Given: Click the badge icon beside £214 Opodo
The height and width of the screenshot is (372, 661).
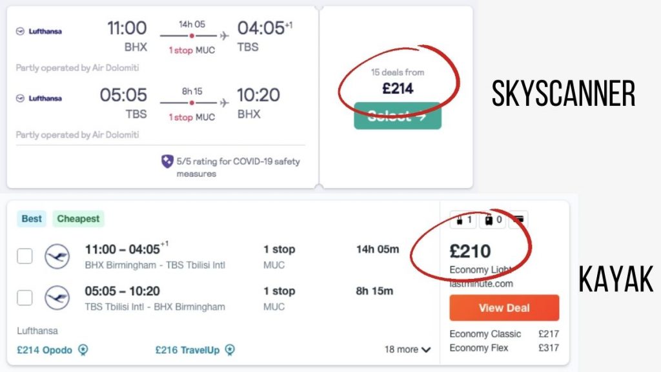Looking at the screenshot, I should point(83,350).
